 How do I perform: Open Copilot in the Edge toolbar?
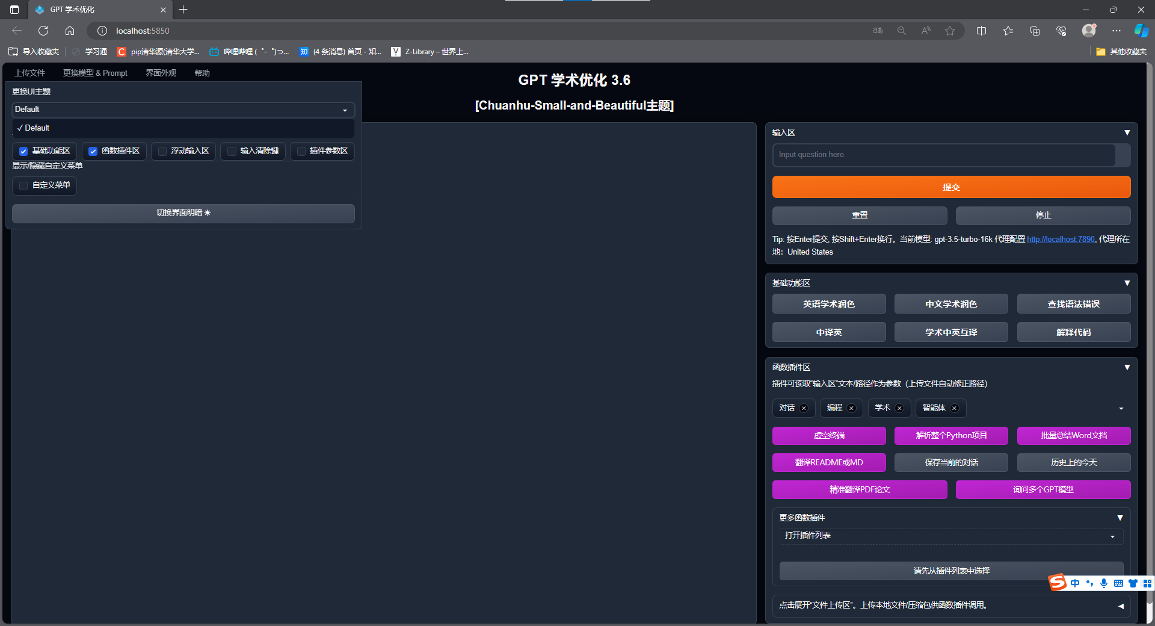(1141, 30)
